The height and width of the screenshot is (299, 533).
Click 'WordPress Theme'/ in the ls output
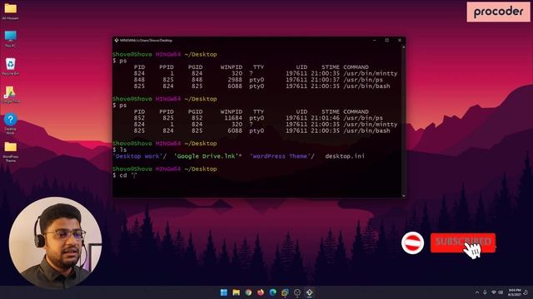(282, 156)
